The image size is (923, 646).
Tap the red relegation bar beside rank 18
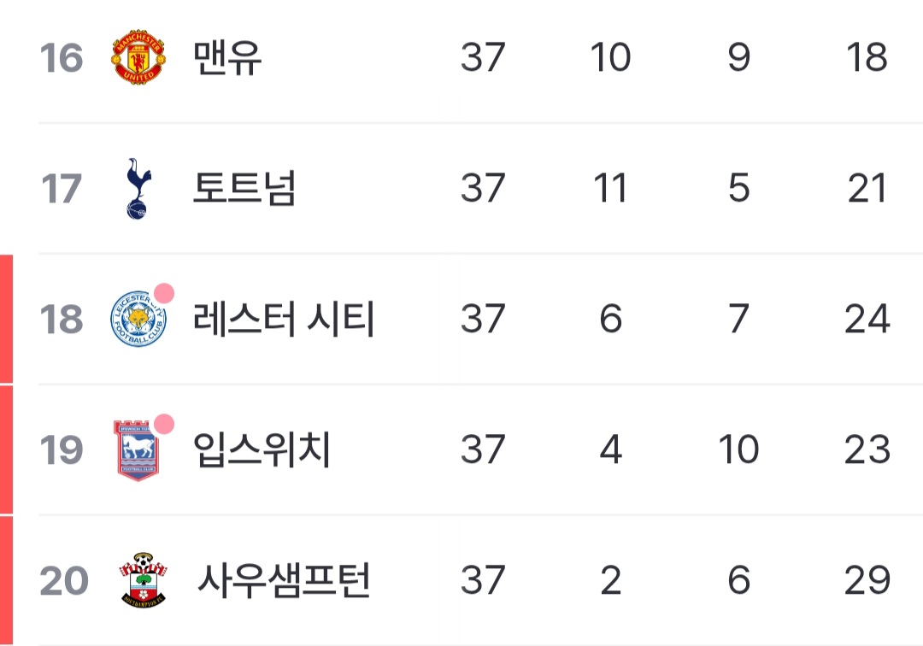click(x=6, y=319)
